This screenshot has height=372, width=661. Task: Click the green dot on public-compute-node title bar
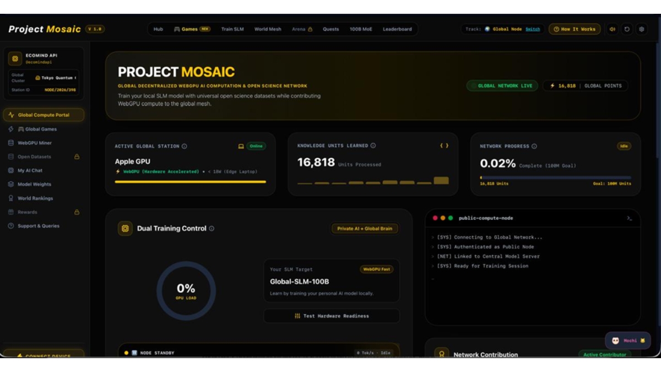(451, 218)
